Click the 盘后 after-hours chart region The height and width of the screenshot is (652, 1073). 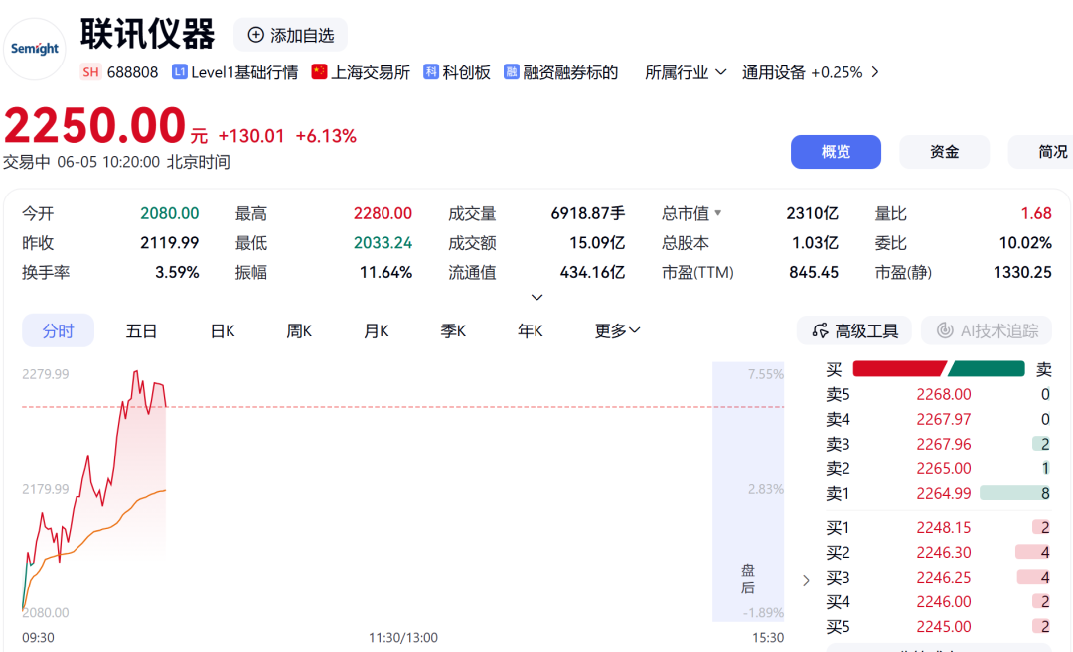click(x=748, y=492)
